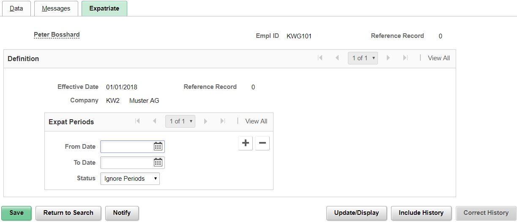The width and height of the screenshot is (517, 222).
Task: Click View All in Definition header
Action: 439,58
